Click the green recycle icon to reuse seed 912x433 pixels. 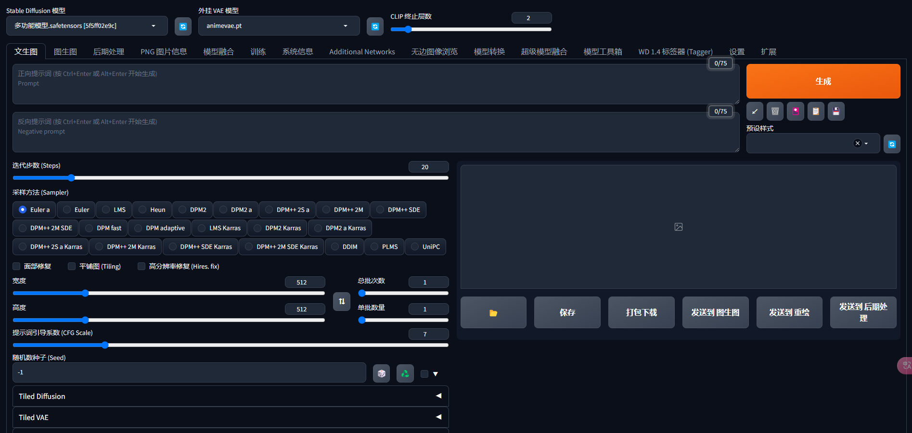[405, 373]
